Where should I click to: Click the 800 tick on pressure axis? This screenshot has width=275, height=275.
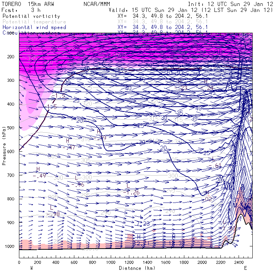11,199
